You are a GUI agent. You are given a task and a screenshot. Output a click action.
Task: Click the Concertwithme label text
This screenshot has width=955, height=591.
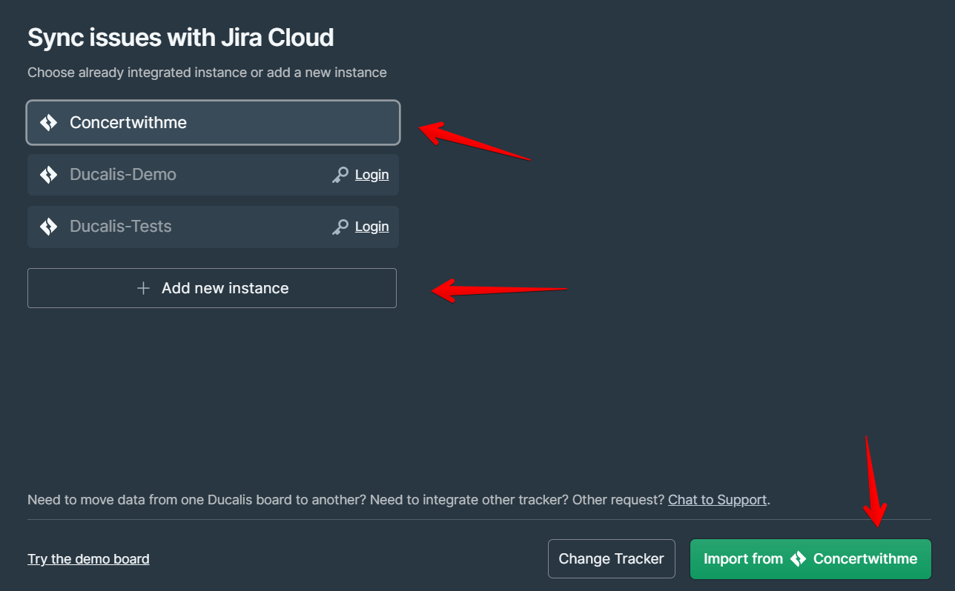pos(128,122)
